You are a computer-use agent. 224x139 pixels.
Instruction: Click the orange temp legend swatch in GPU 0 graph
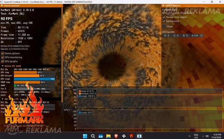click(x=80, y=91)
